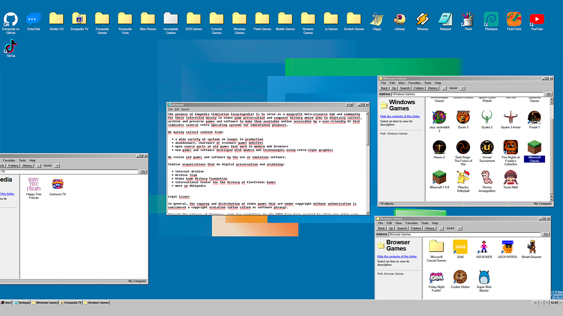The height and width of the screenshot is (316, 563).
Task: Click Back button in Windows Games toolbar
Action: [384, 88]
